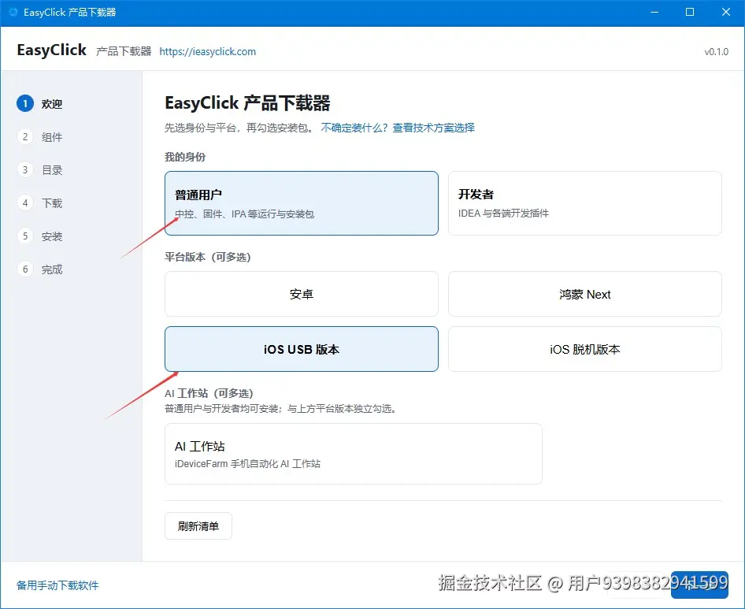Select the 开发者 identity card
Viewport: 745px width, 609px height.
click(585, 203)
